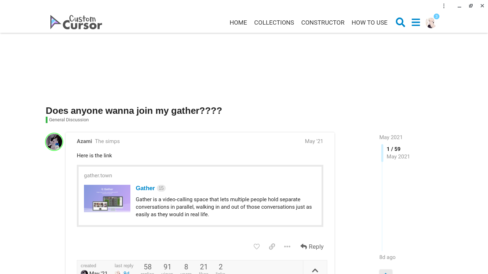Open browser three-dot options menu
Screen dimensions: 488x274
444,6
